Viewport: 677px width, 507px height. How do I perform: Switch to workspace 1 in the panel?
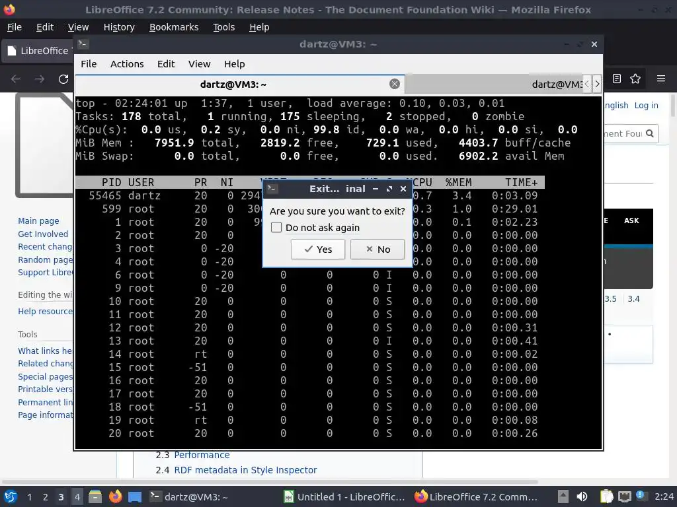click(x=29, y=497)
